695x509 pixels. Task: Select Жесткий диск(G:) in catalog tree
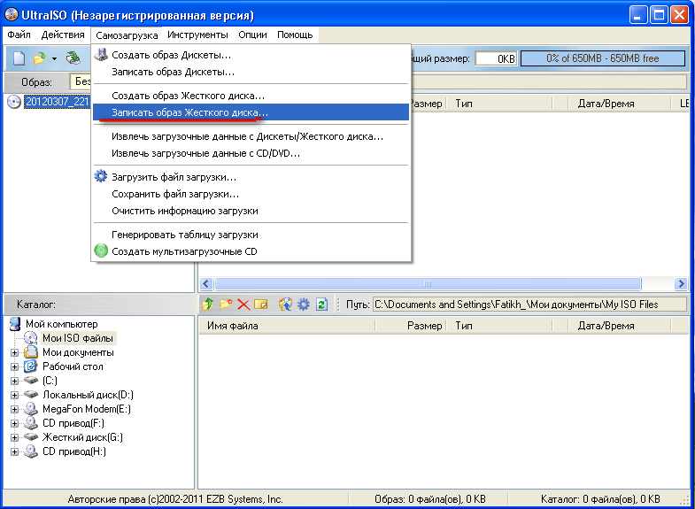[x=82, y=437]
